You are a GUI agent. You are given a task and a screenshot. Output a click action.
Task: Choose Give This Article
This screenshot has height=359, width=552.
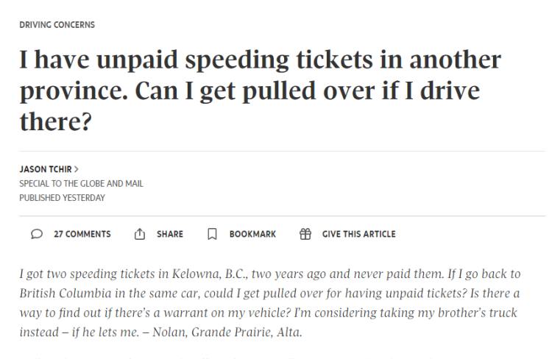[358, 234]
